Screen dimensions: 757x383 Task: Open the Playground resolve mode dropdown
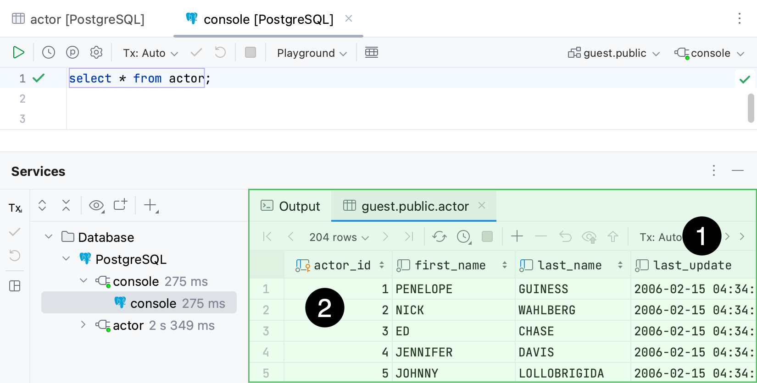312,53
